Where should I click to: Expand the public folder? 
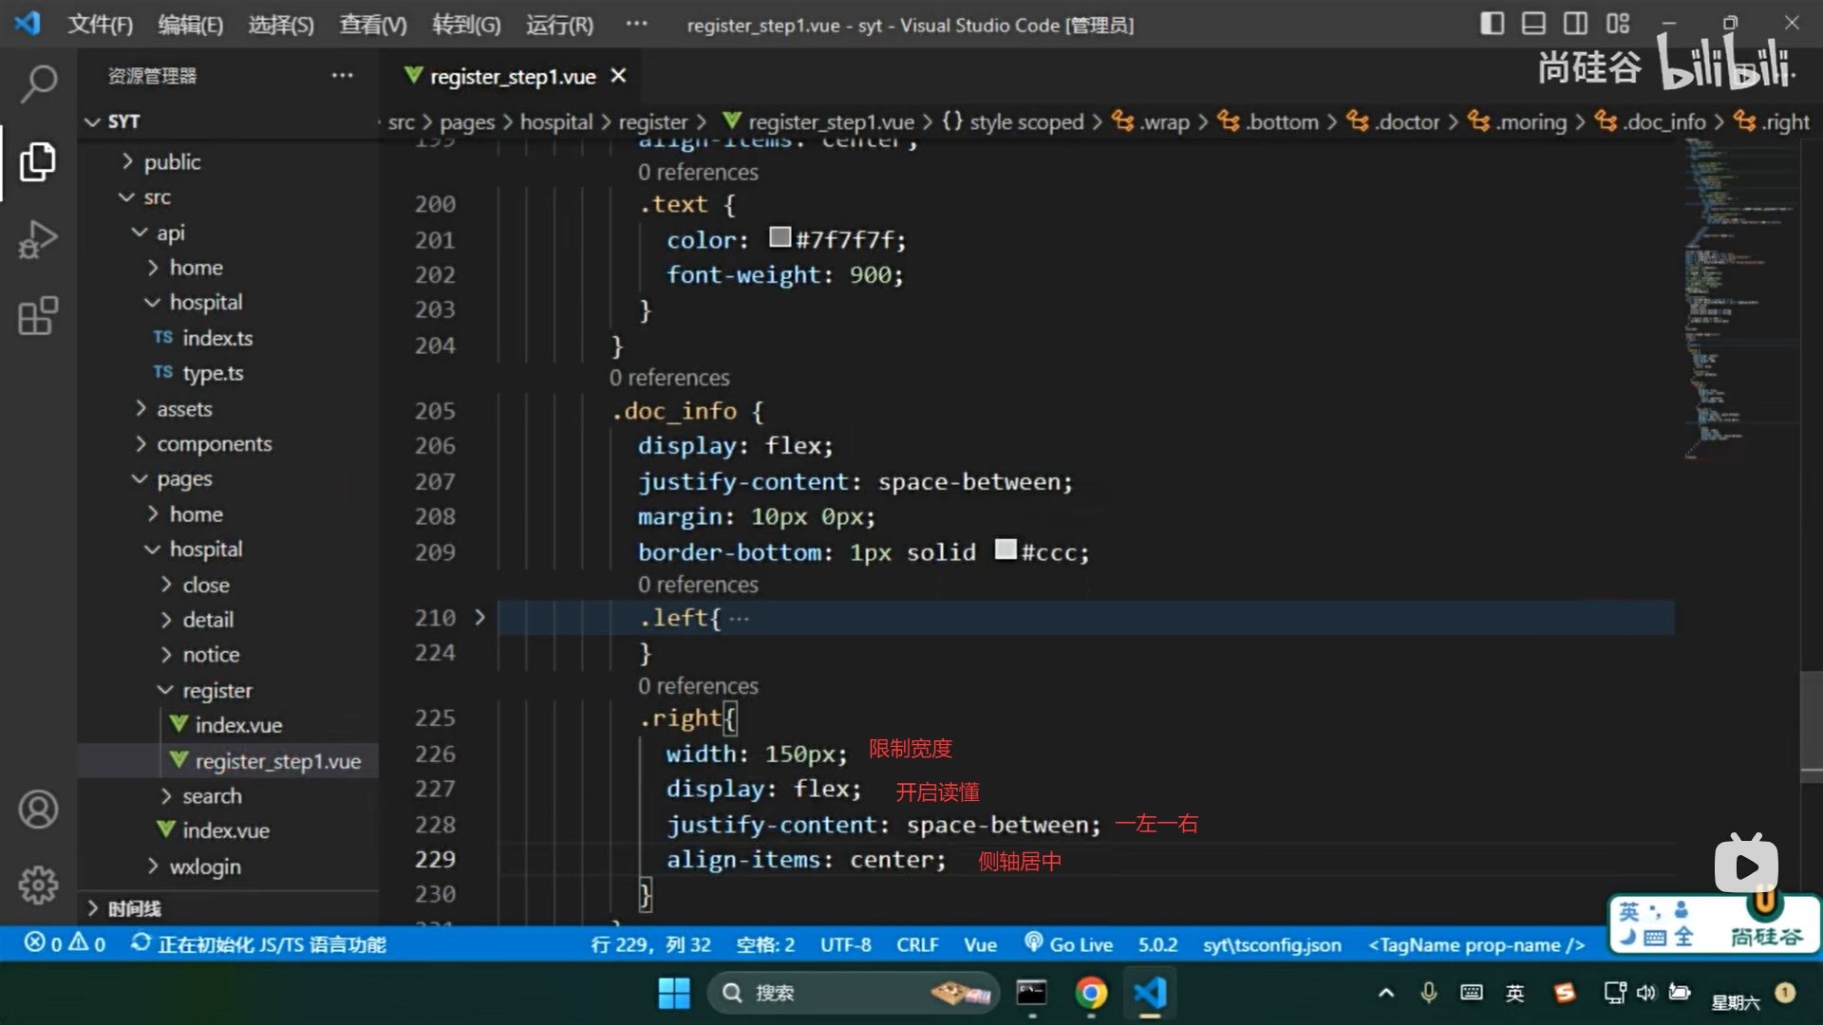tap(172, 162)
